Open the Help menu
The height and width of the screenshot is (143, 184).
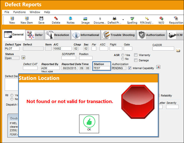(x=47, y=12)
